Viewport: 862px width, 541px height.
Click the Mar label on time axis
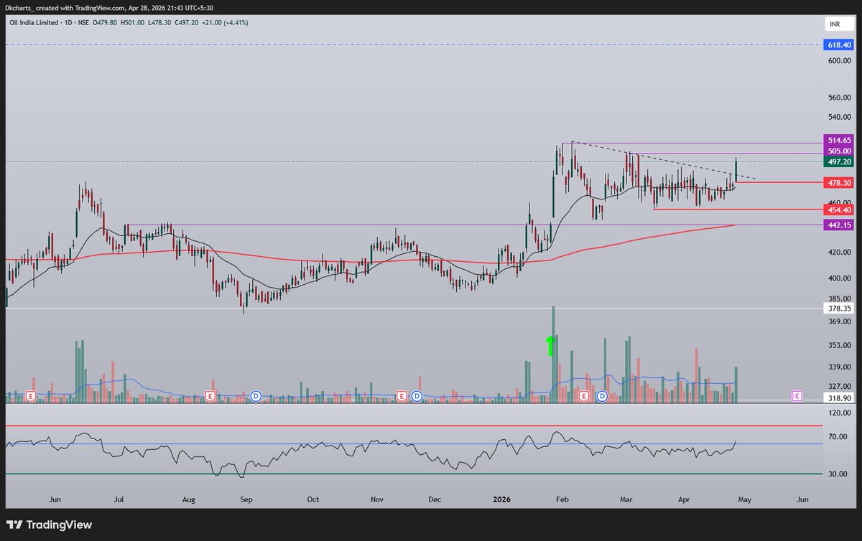click(626, 499)
